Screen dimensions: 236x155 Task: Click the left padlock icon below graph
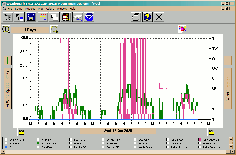pos(21,132)
